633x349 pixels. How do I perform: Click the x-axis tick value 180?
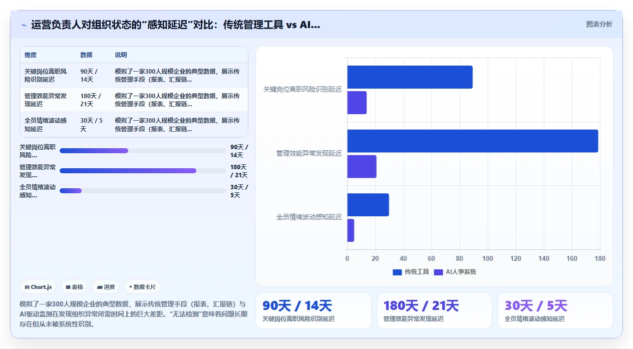[600, 259]
